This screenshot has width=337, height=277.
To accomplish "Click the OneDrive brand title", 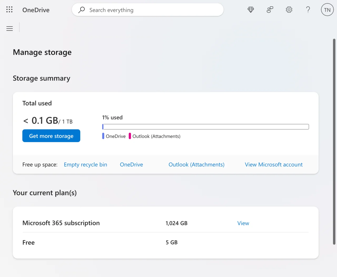I will [36, 10].
